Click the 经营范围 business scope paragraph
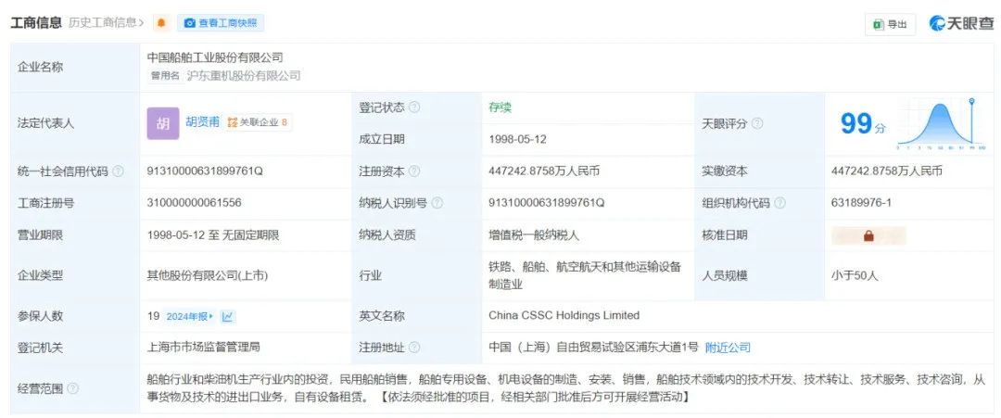Screen dimensions: 1001x418 pos(565,388)
